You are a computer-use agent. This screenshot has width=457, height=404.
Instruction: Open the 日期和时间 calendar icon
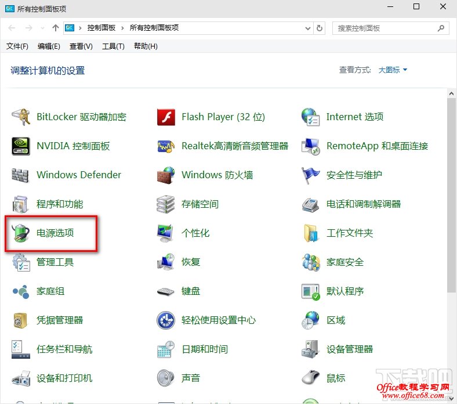[165, 349]
